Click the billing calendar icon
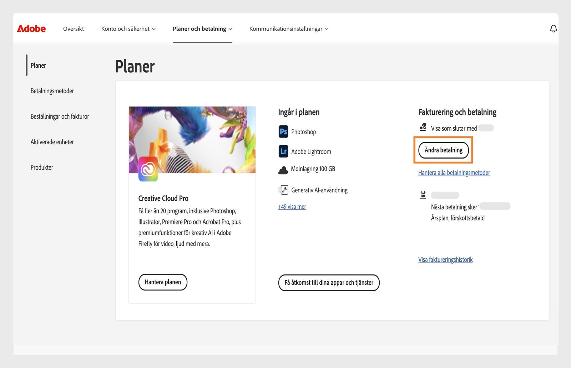 (x=423, y=195)
